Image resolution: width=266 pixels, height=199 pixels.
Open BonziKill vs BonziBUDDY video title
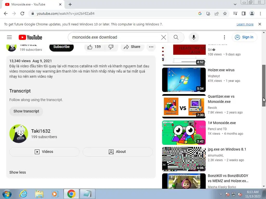point(228,178)
